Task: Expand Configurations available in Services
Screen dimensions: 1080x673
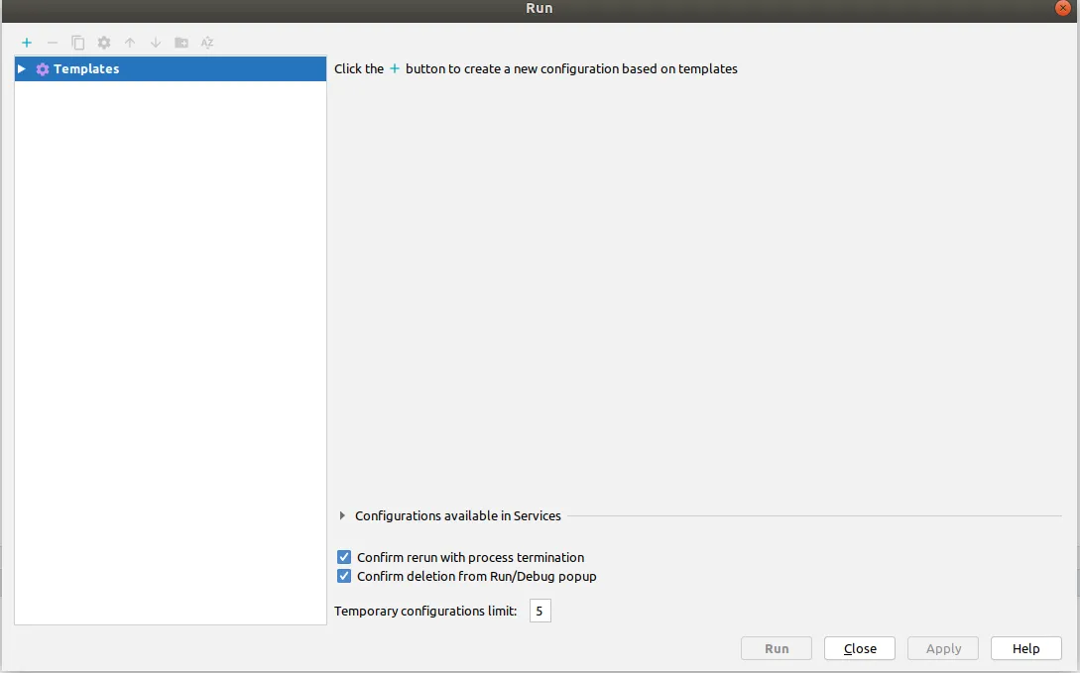Action: (342, 515)
